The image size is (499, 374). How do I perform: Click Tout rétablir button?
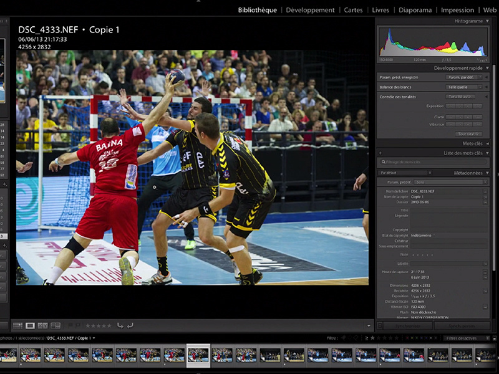click(468, 133)
